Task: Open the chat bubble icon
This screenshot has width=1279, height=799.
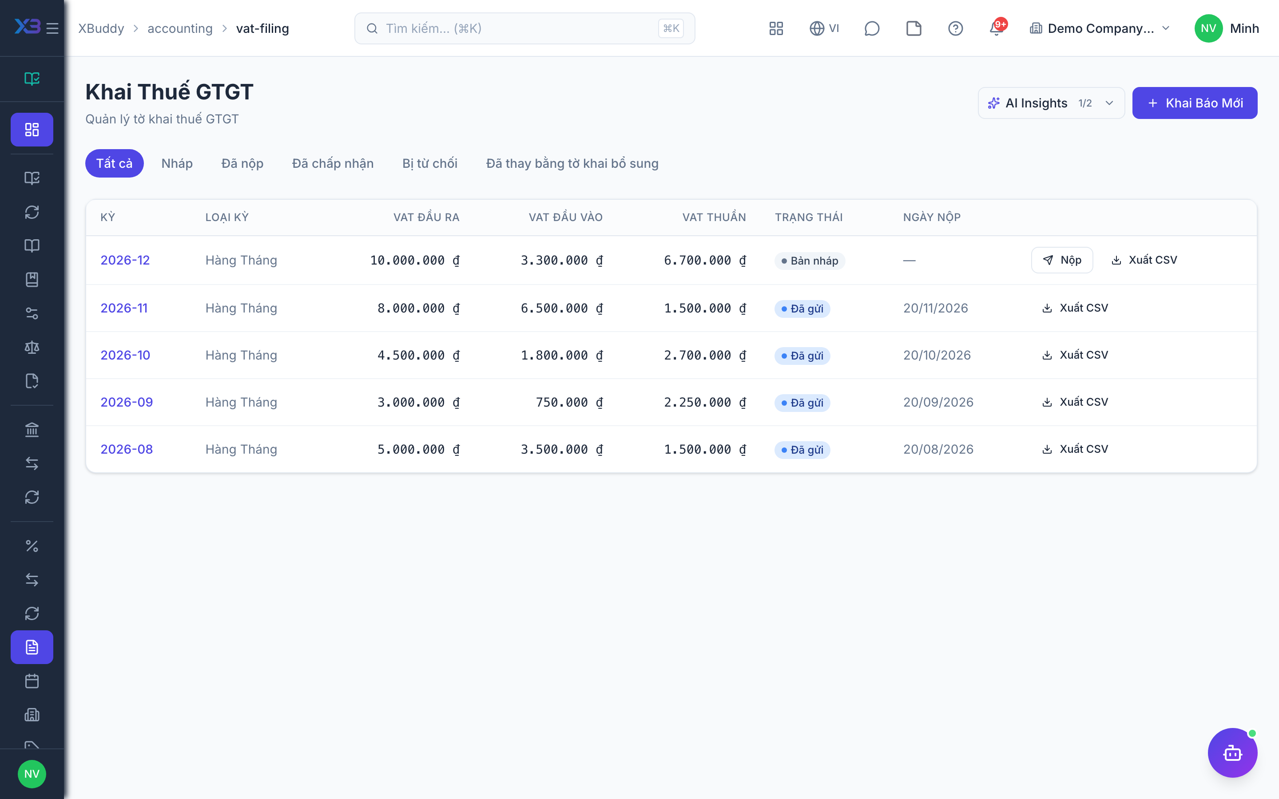Action: (871, 28)
